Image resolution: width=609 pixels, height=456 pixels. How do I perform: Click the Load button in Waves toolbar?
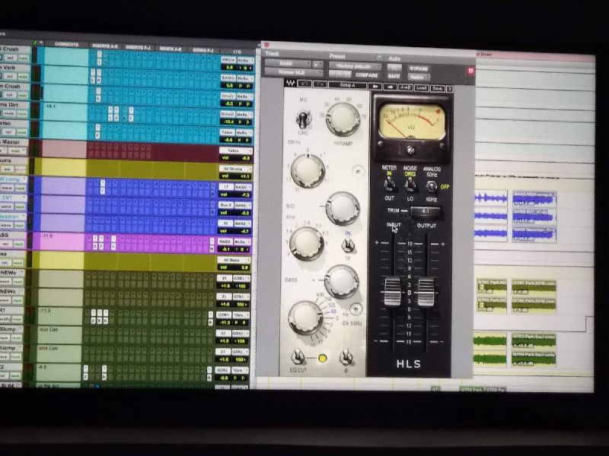421,88
